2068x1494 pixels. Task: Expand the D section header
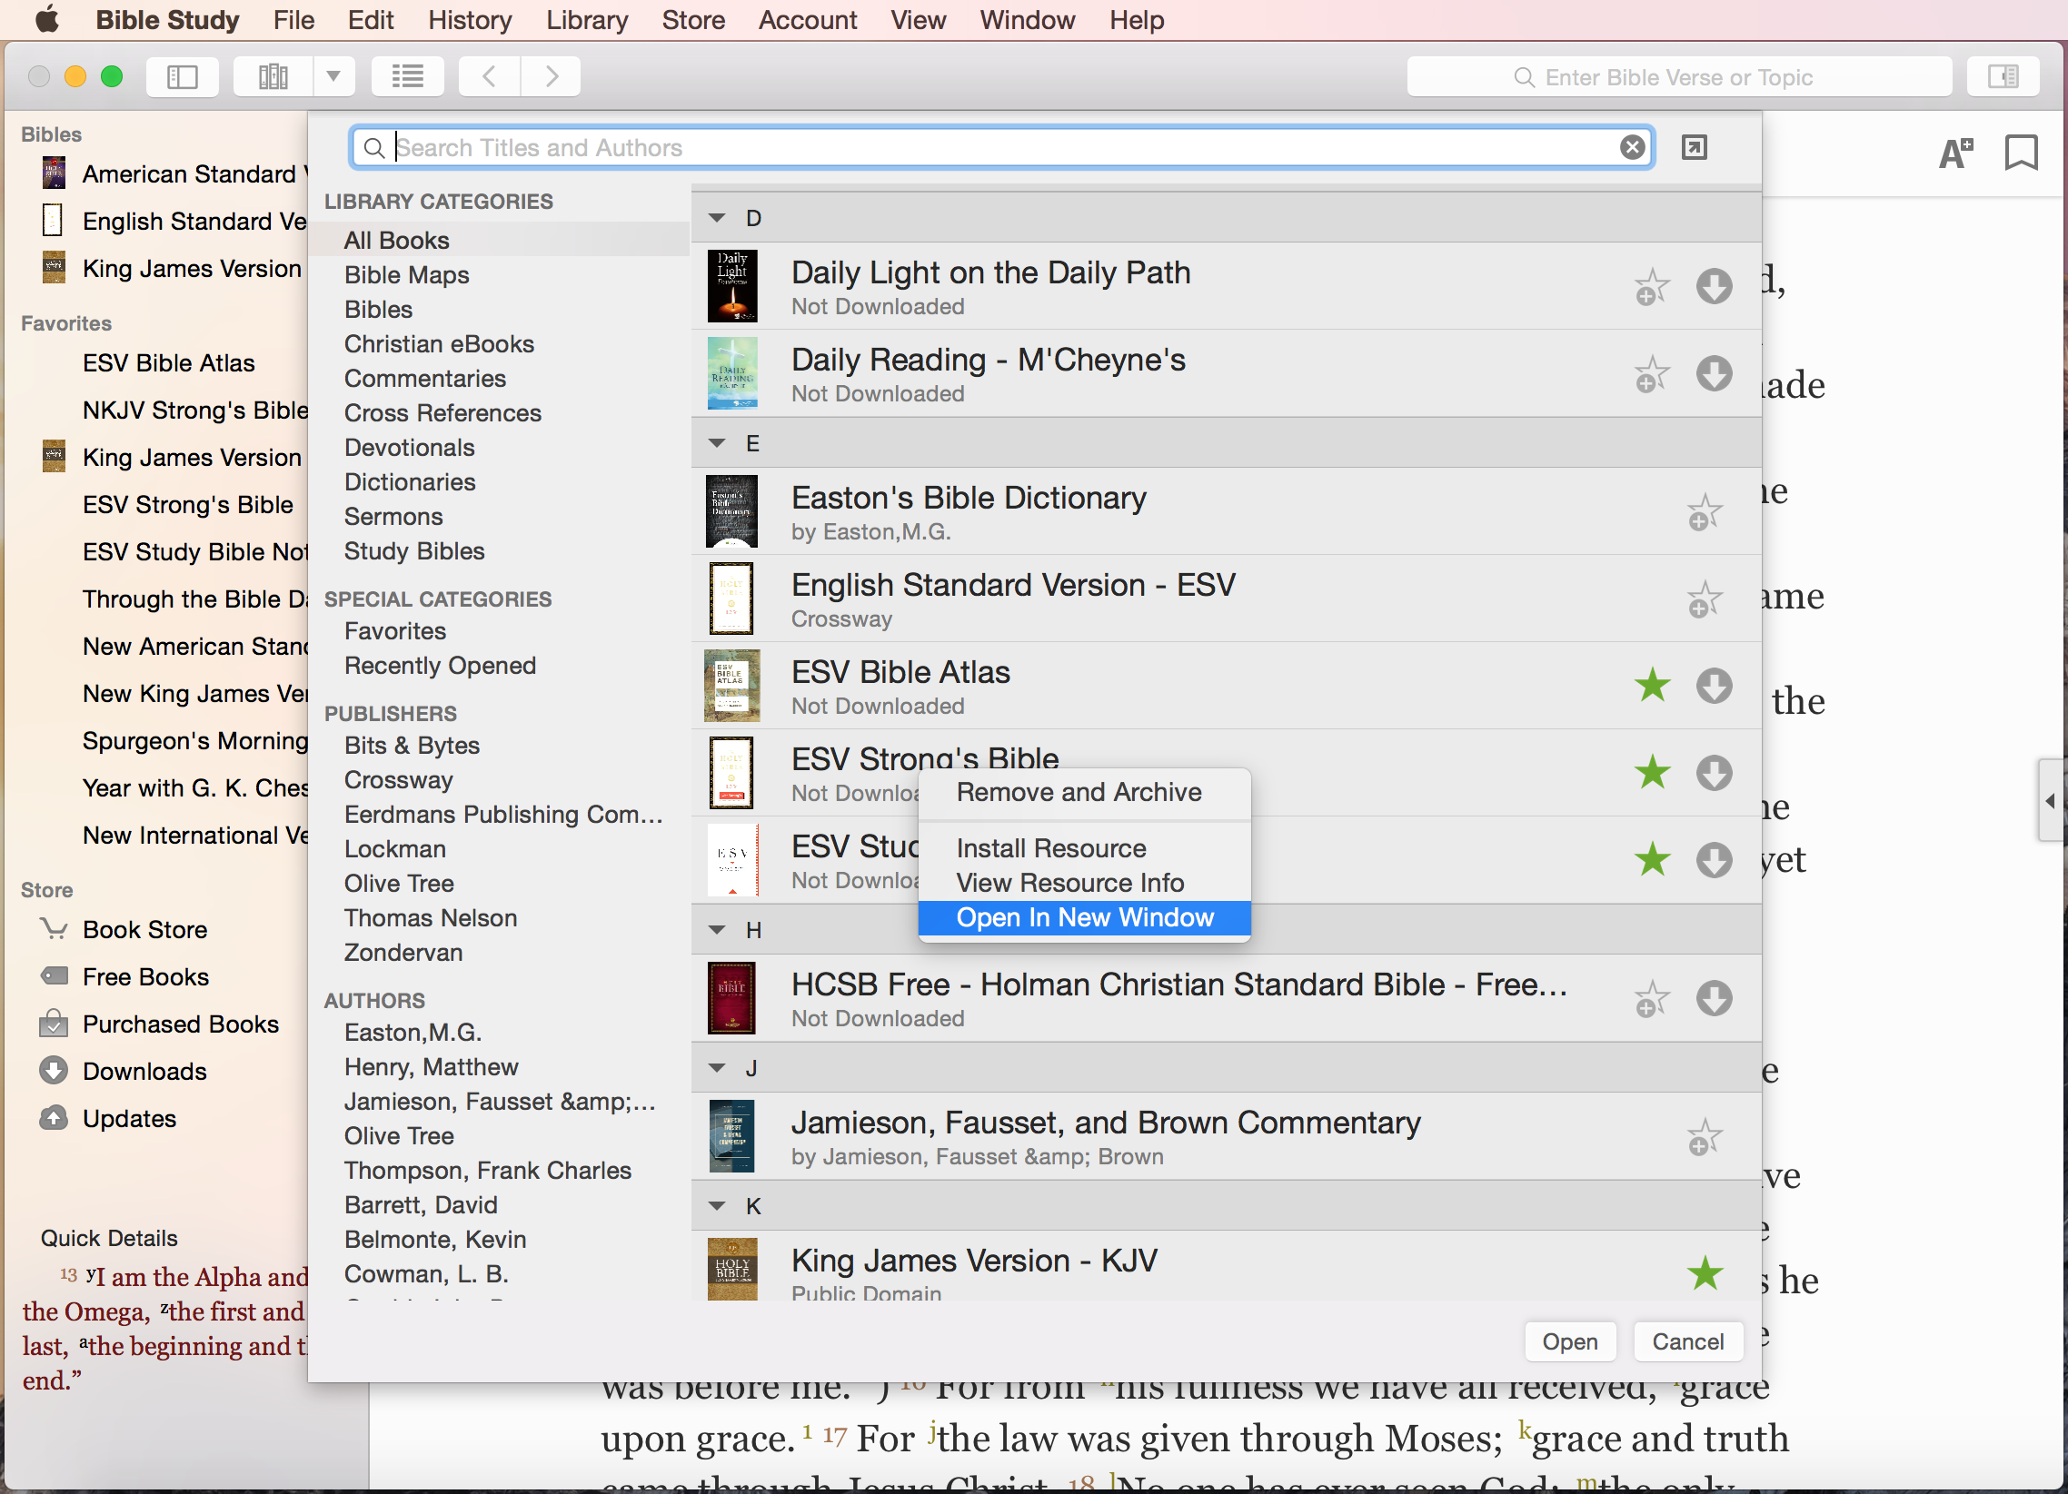(x=718, y=217)
